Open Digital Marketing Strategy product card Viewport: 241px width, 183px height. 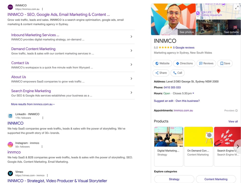click(169, 147)
